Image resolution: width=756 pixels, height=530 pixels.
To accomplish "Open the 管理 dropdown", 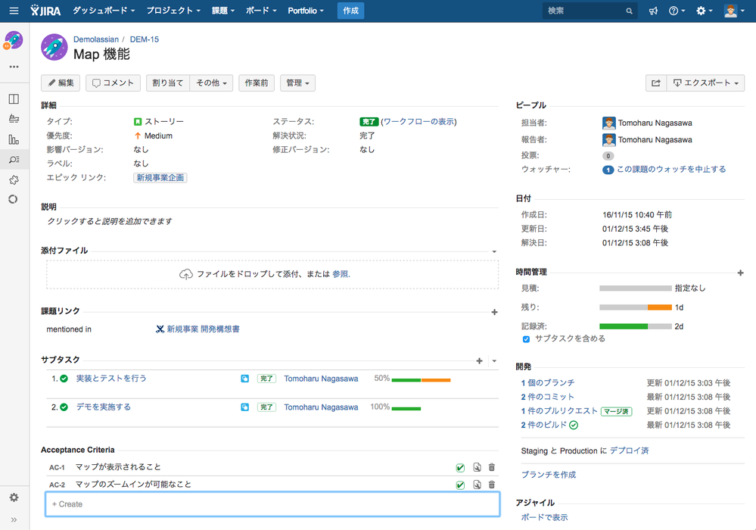I will pyautogui.click(x=297, y=83).
